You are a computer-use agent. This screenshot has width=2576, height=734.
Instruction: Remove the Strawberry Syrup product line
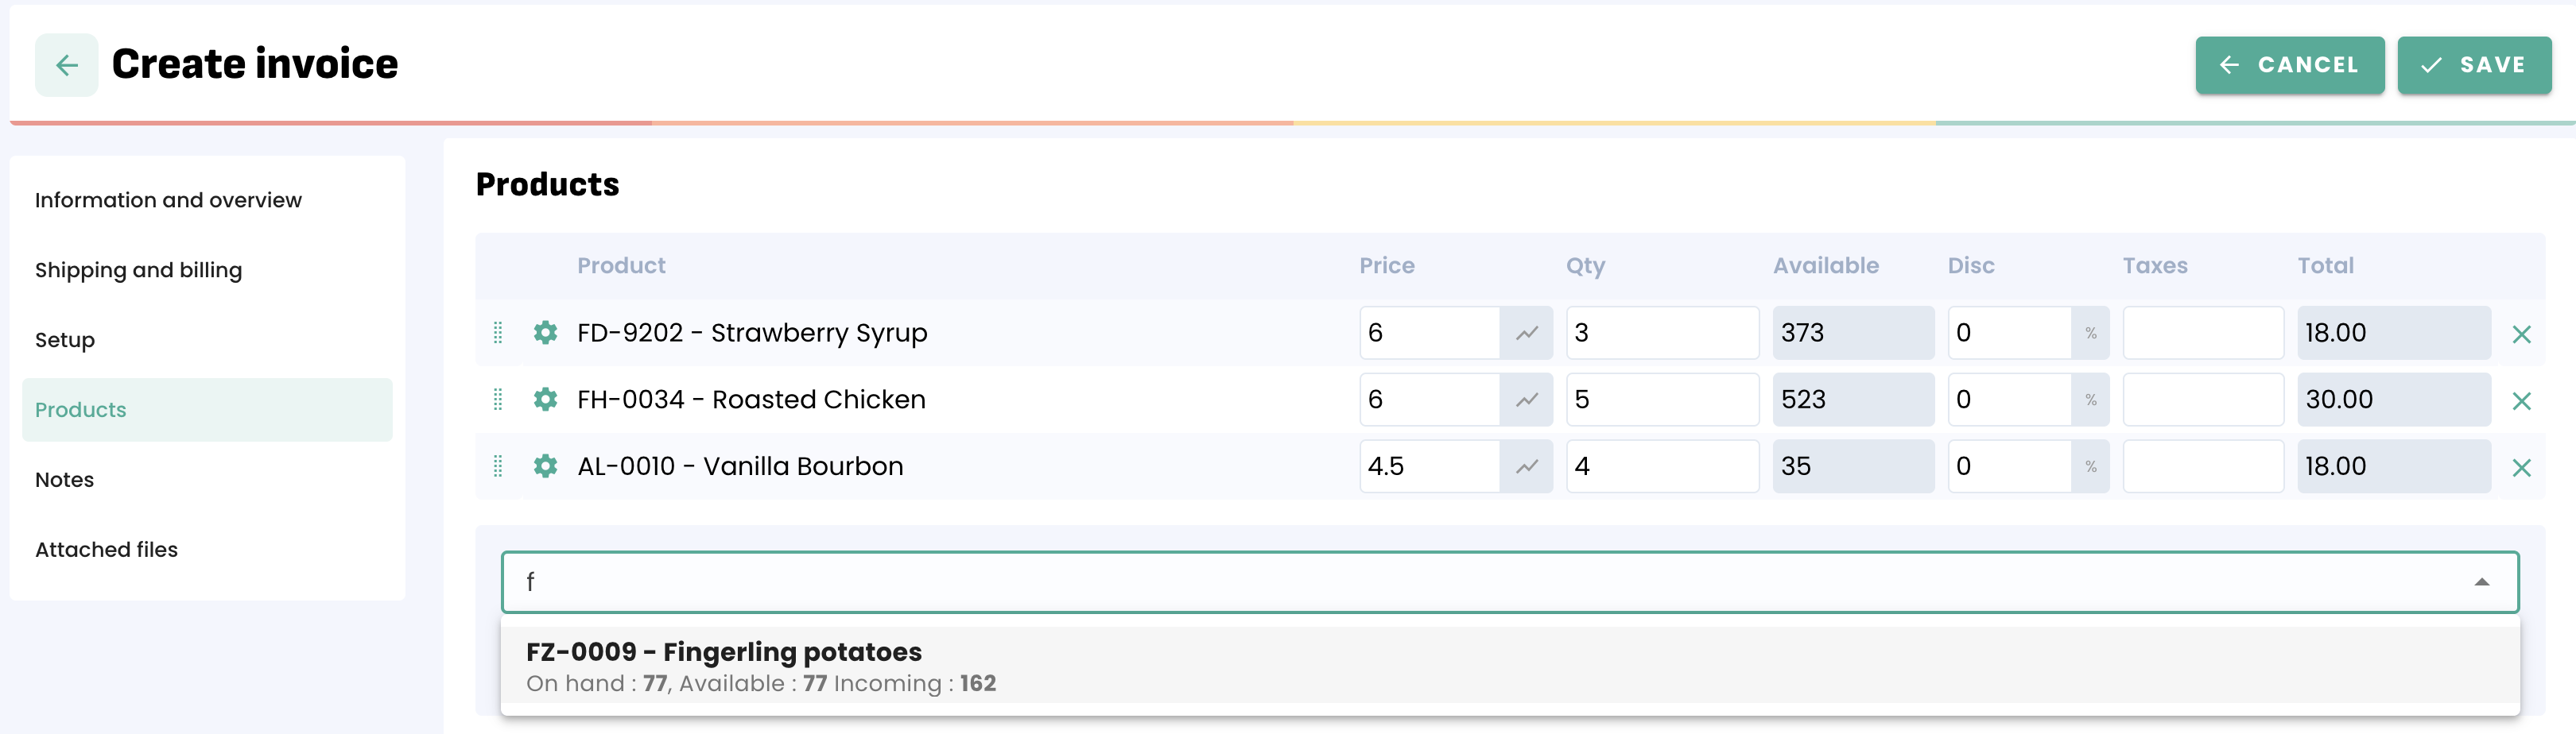2521,334
